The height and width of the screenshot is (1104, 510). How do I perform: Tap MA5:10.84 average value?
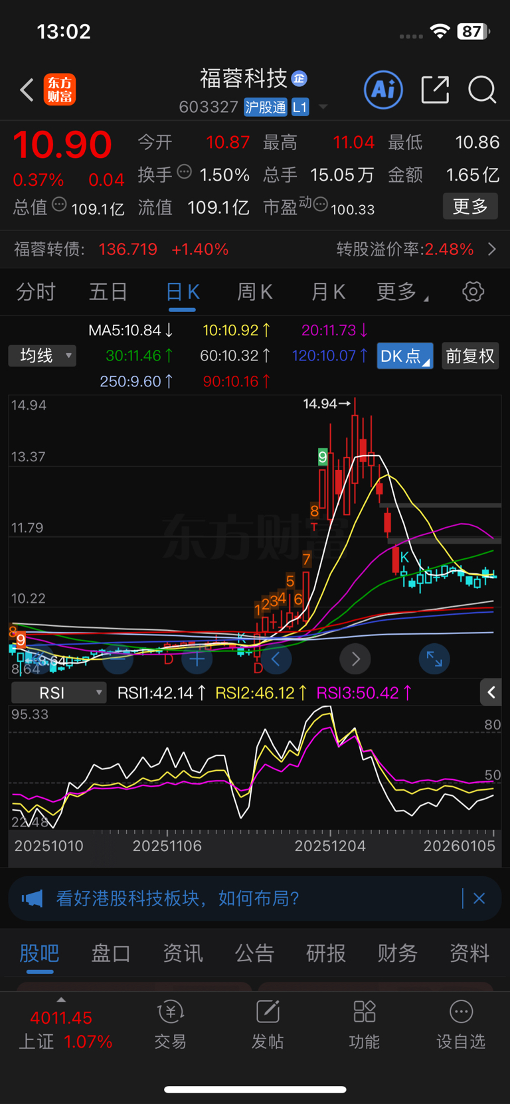point(131,330)
